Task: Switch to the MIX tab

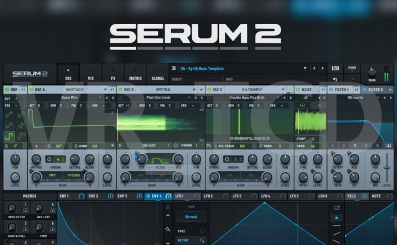Action: pos(91,74)
